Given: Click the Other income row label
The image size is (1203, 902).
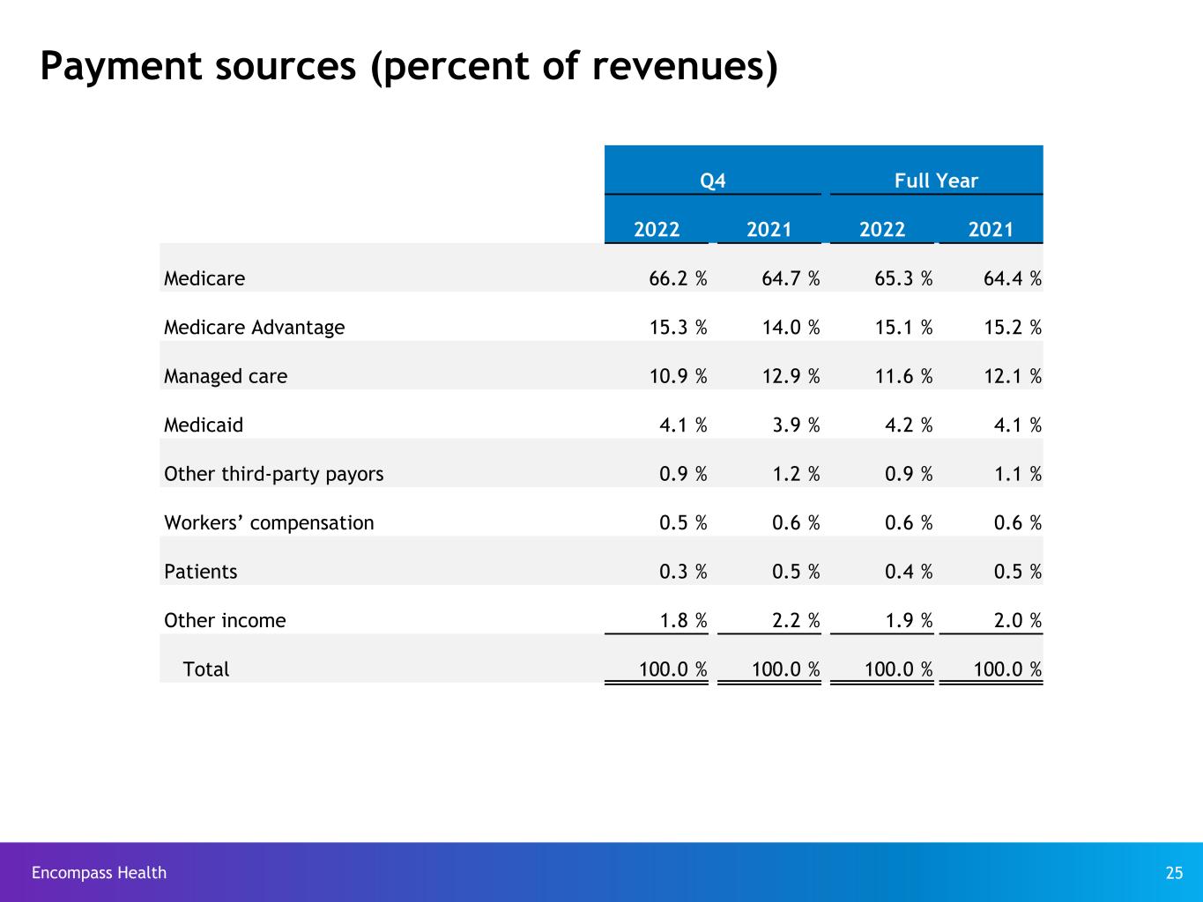Looking at the screenshot, I should click(225, 621).
